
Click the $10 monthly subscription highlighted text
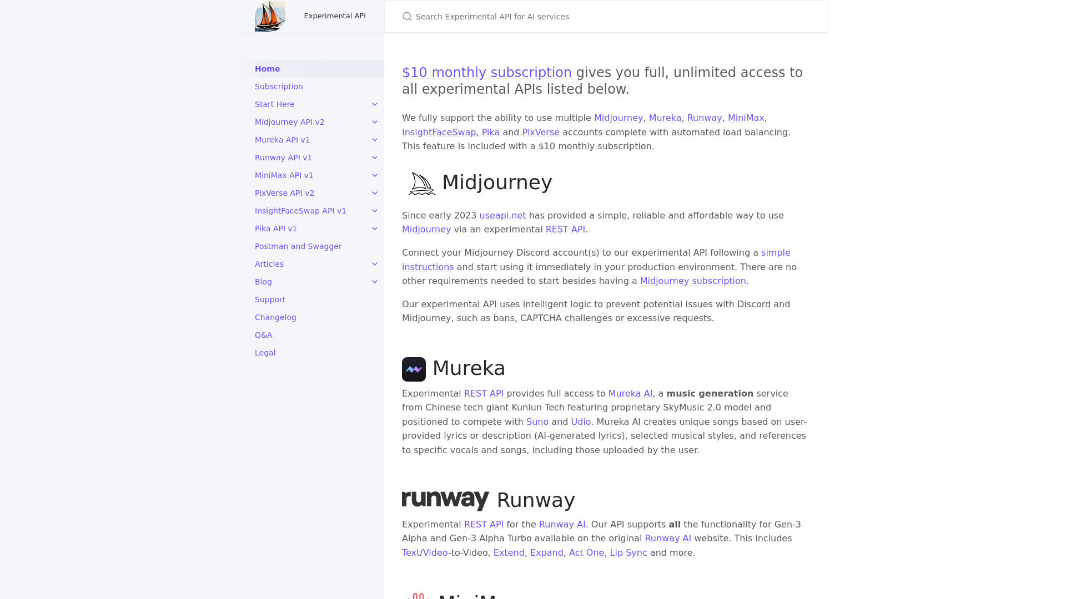(487, 73)
